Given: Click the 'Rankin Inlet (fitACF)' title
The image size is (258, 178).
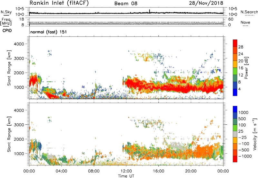Looking at the screenshot, I should click(x=59, y=3).
